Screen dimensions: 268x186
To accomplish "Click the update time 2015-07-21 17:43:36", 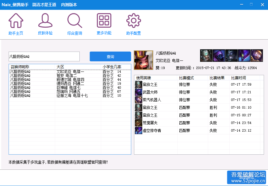I will tap(213, 68).
